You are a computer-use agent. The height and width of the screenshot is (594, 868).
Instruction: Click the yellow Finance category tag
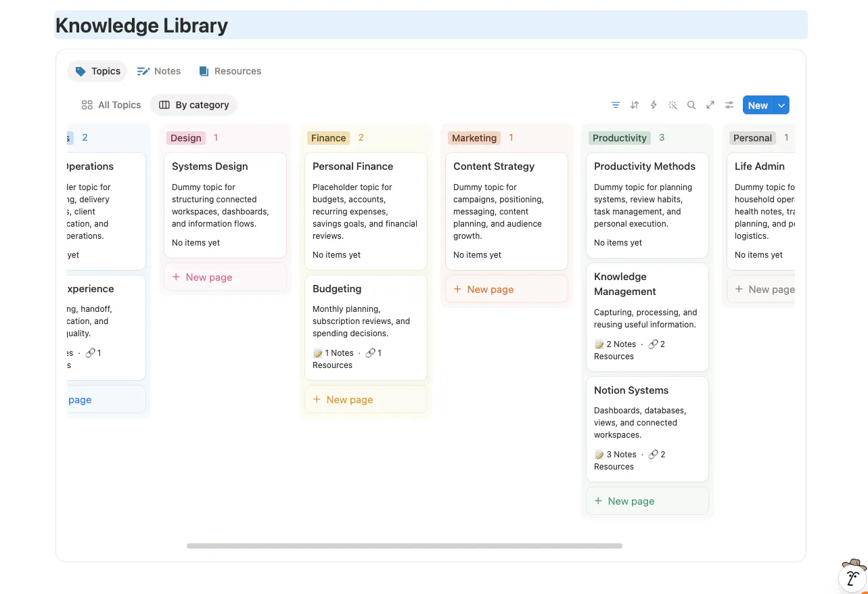329,138
